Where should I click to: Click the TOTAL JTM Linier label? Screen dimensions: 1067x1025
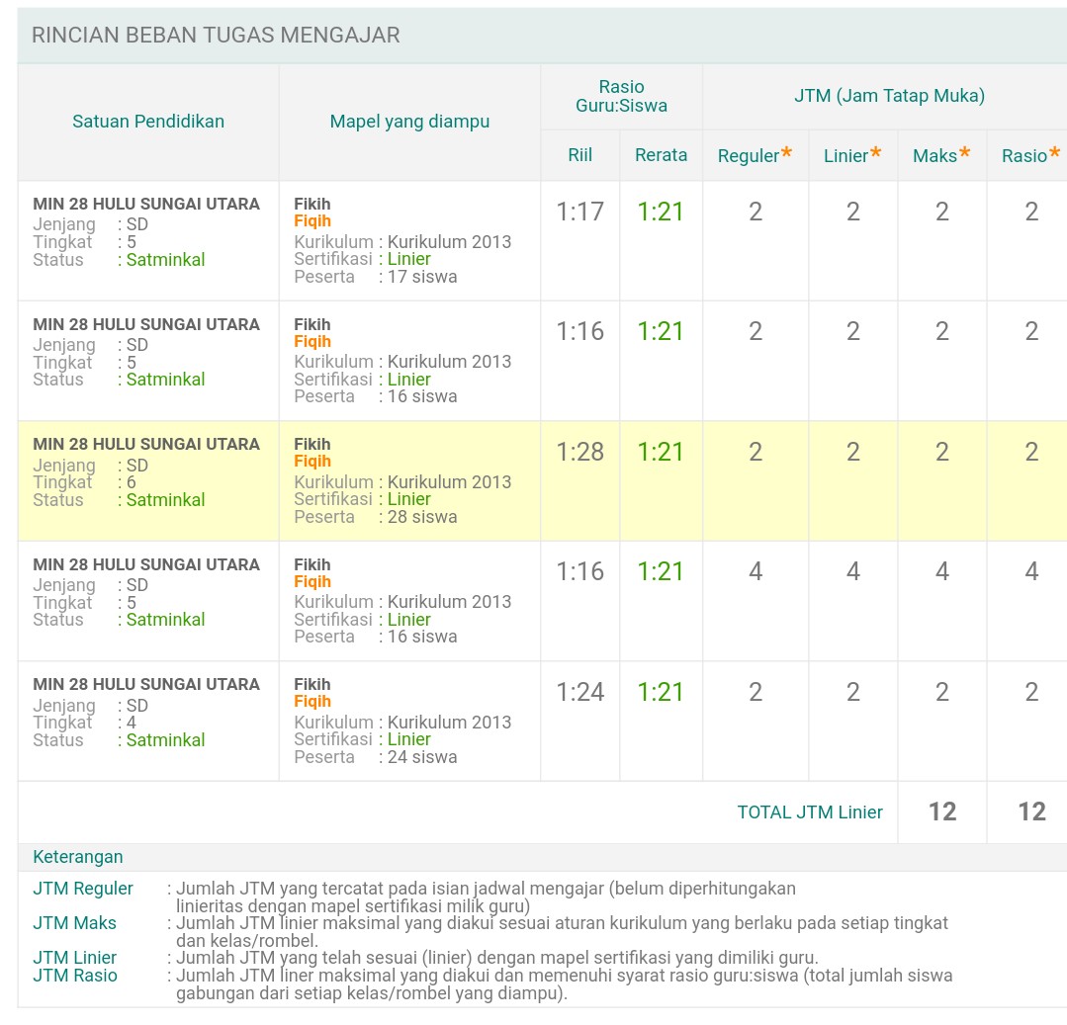[810, 812]
